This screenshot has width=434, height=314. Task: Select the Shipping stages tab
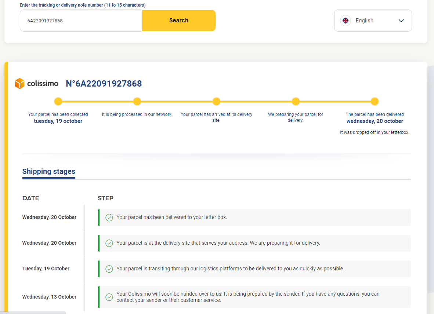coord(49,171)
